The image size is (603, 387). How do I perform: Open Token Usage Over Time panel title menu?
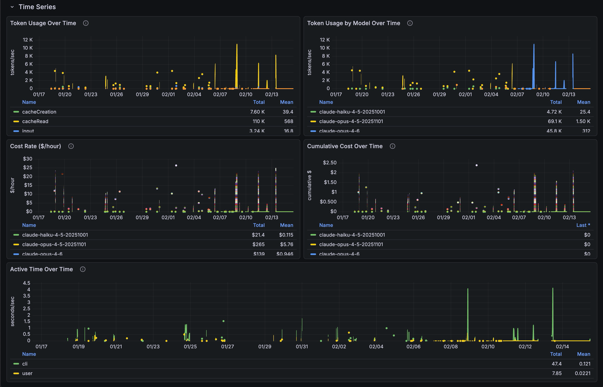[x=43, y=23]
